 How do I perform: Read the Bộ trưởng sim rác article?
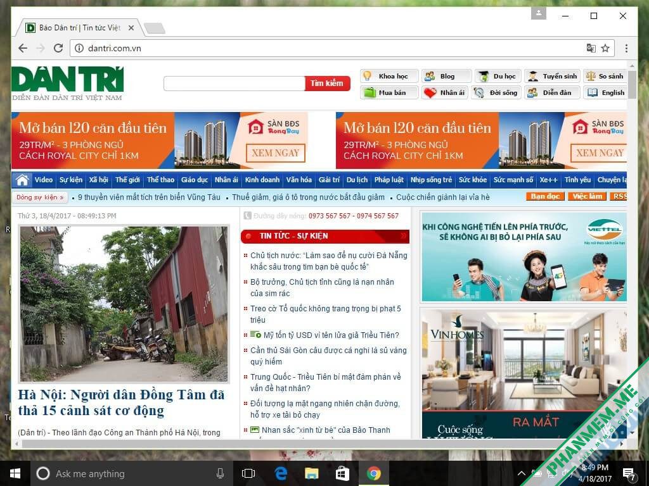[322, 288]
